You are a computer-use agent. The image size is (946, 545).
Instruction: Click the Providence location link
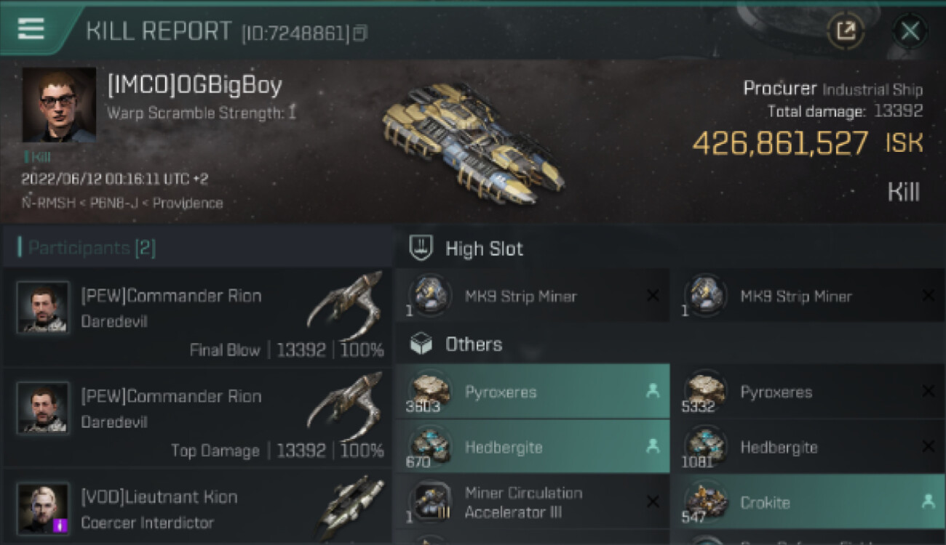187,203
